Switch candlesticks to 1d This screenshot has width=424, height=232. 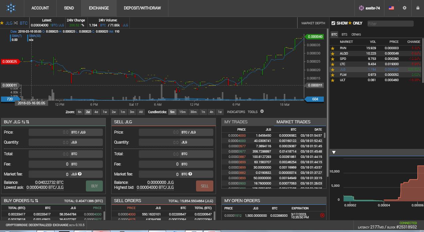220,112
